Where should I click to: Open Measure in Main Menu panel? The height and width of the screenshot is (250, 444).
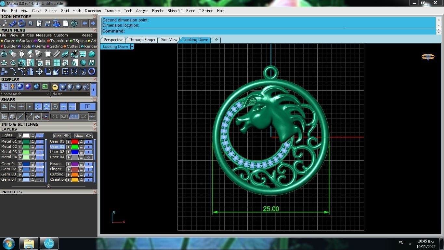(44, 35)
